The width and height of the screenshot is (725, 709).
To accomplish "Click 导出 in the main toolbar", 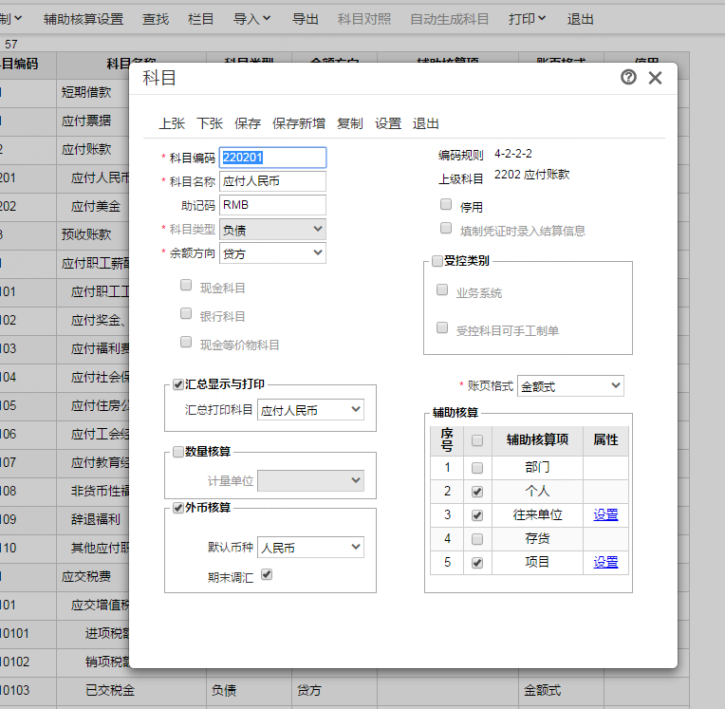I will (306, 19).
